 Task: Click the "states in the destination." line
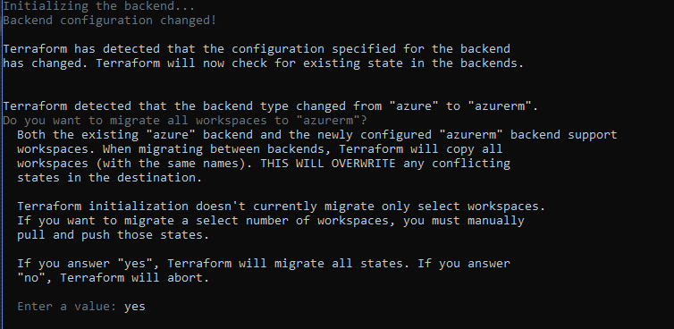coord(110,178)
